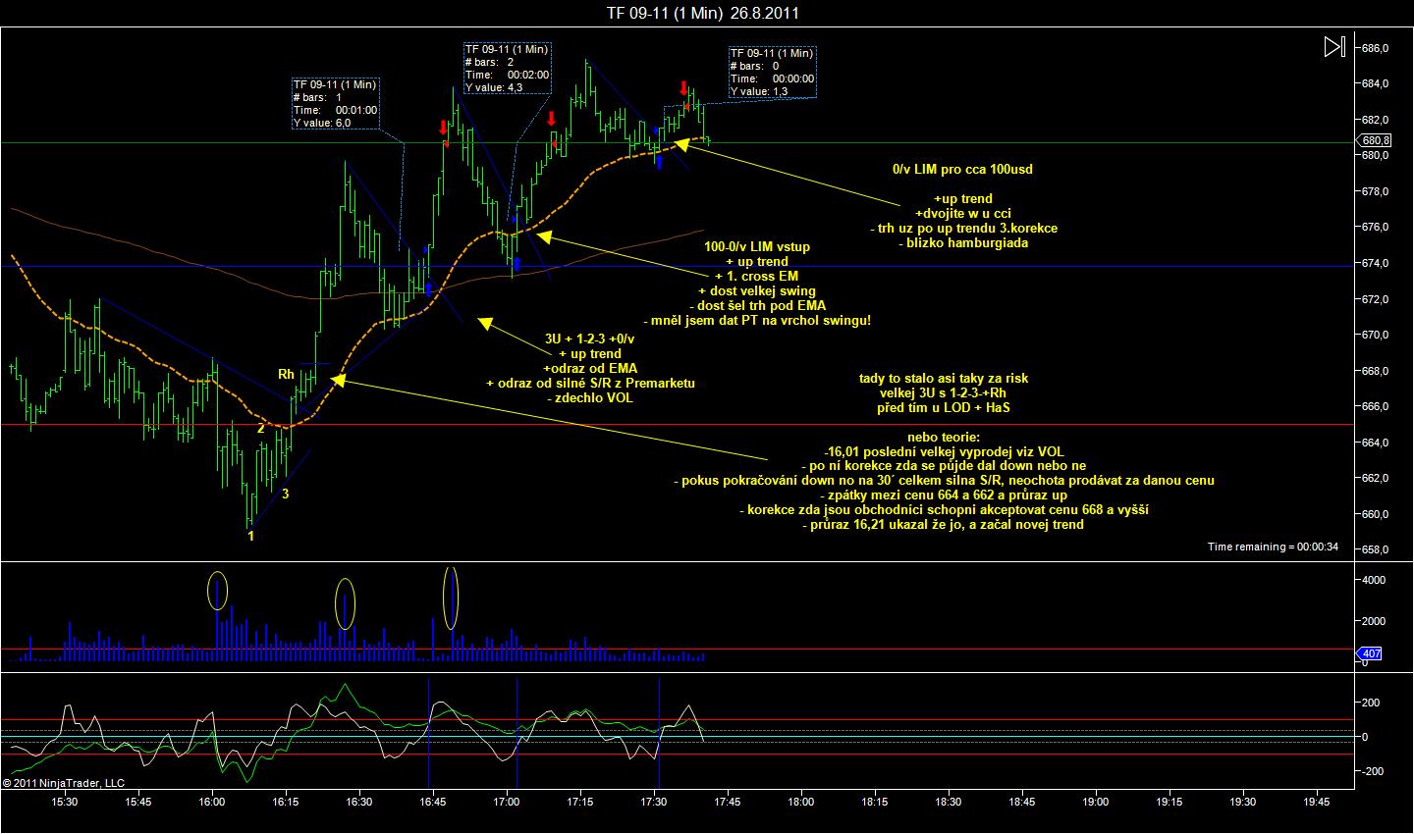Click the note "- trh uz po up trendu 3.korekce"
The image size is (1414, 834).
[962, 228]
